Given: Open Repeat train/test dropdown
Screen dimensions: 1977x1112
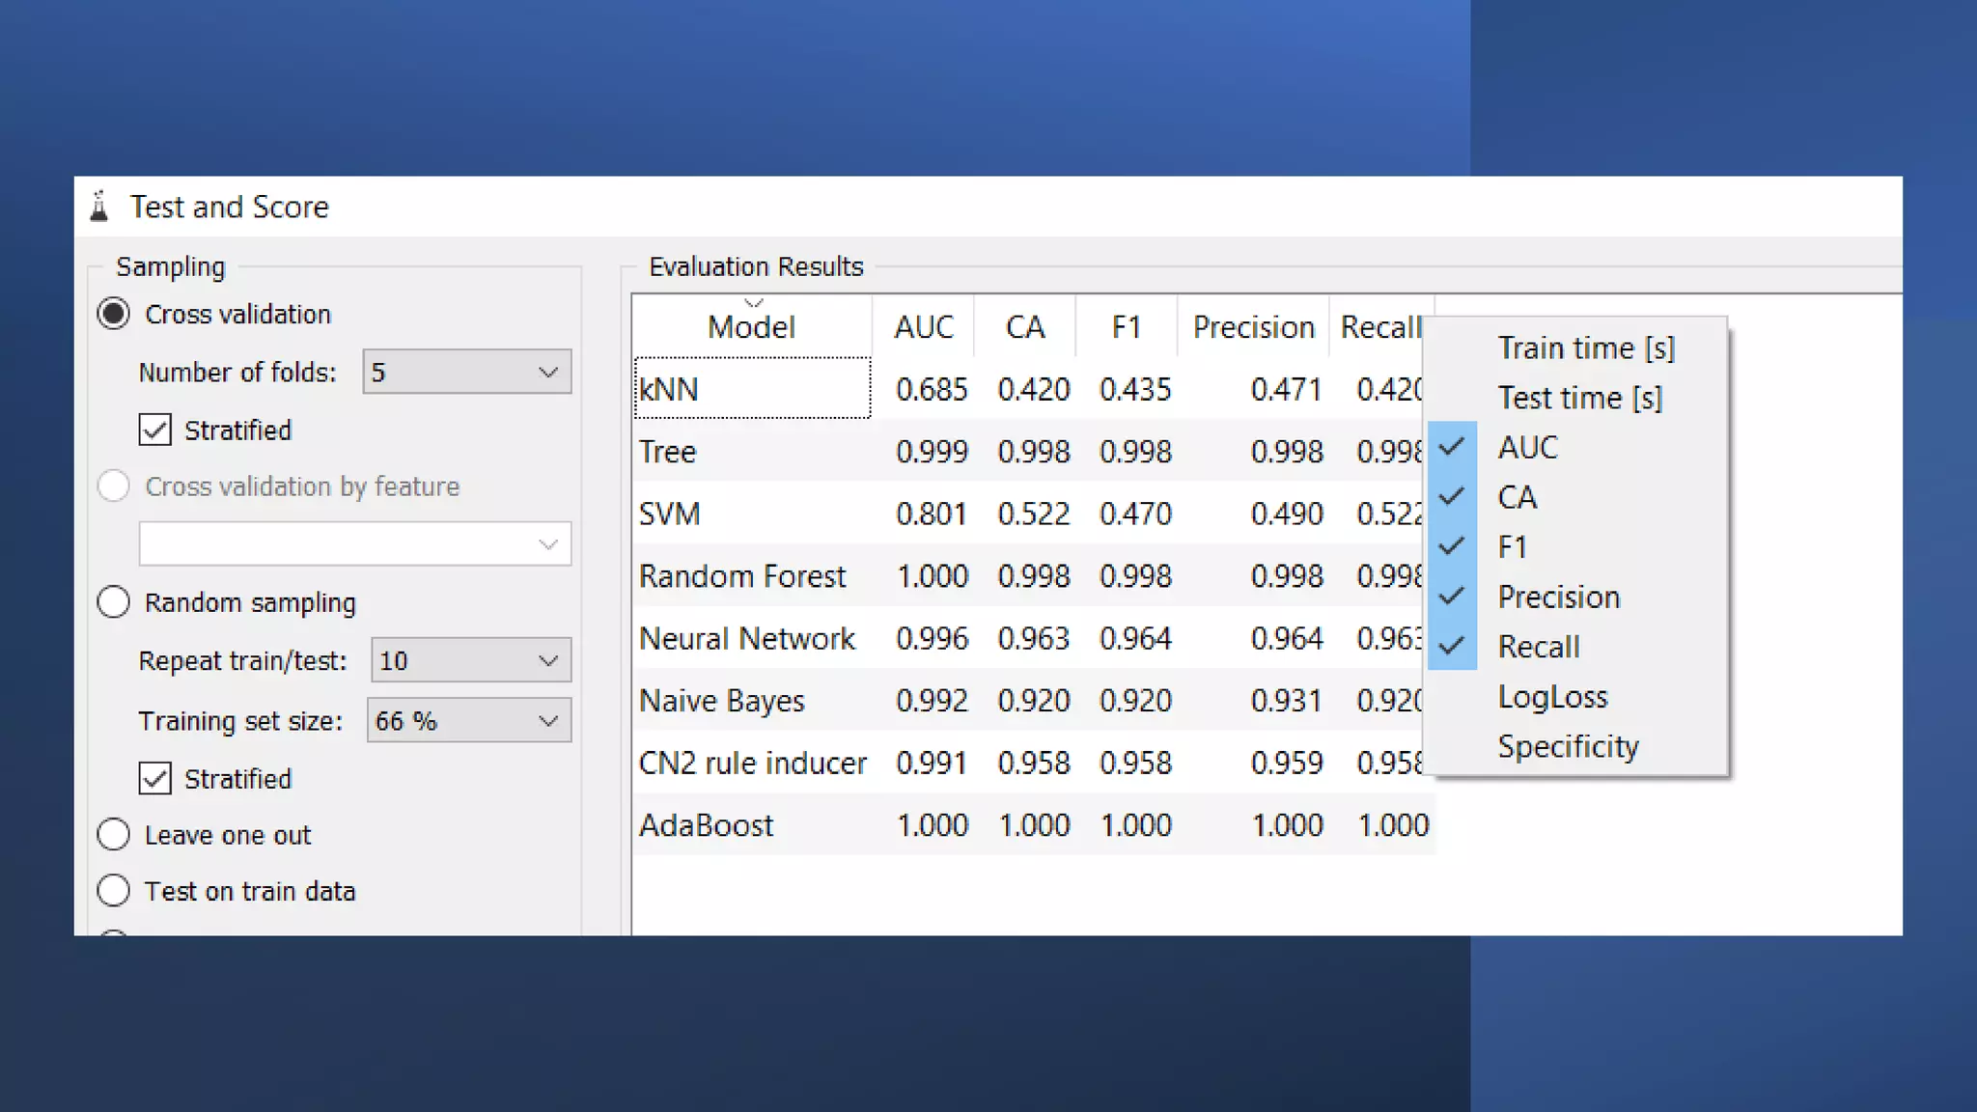Looking at the screenshot, I should tap(470, 660).
